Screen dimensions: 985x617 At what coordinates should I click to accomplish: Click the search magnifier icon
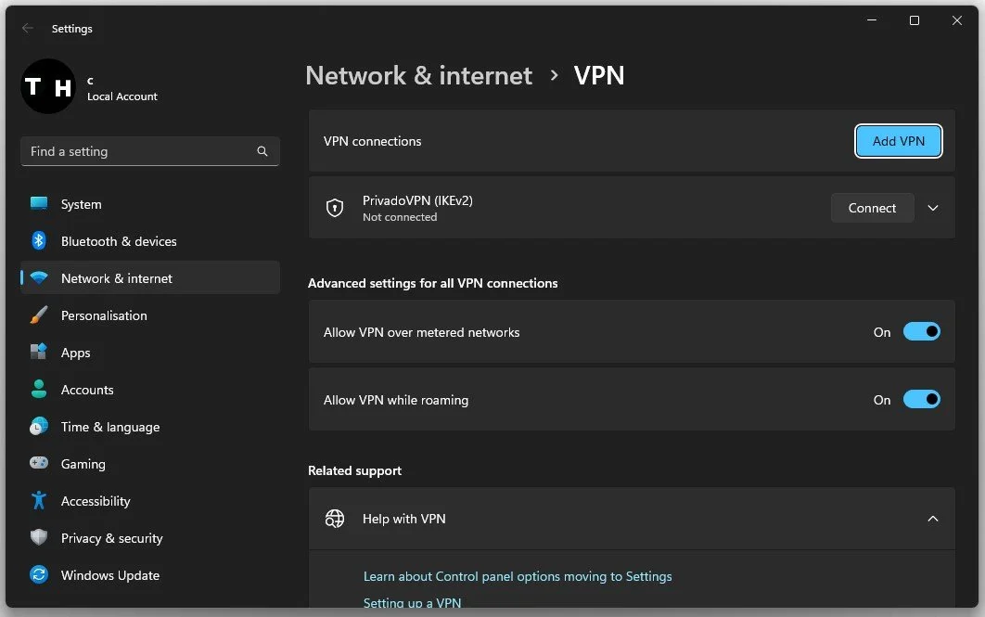262,151
